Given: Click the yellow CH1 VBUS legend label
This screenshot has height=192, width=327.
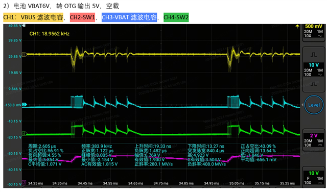Looking at the screenshot, I should [x=33, y=17].
